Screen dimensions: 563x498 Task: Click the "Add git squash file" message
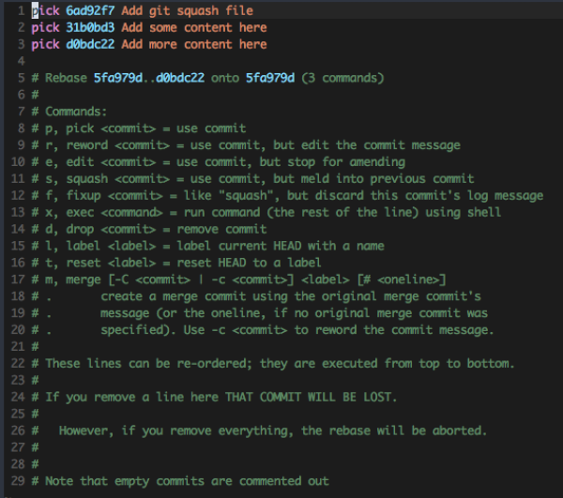pyautogui.click(x=187, y=9)
